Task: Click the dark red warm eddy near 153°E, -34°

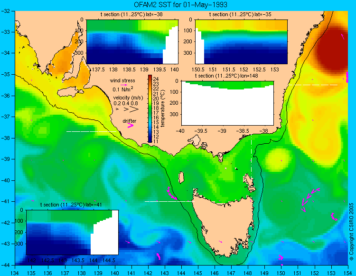Action: pos(331,50)
